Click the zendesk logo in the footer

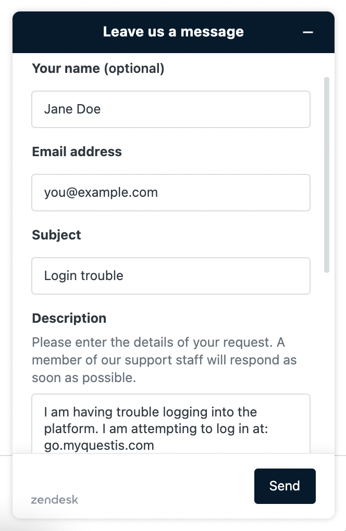point(54,500)
